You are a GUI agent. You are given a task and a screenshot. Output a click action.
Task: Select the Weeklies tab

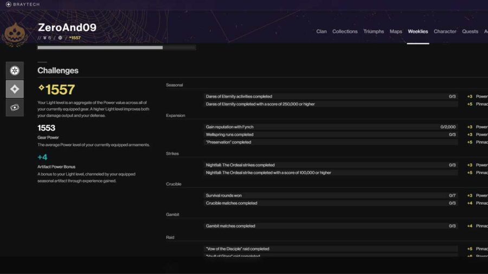pyautogui.click(x=418, y=31)
